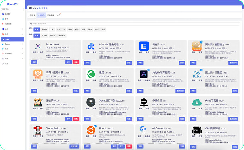Sort apps with the 按下载 button

point(44,36)
